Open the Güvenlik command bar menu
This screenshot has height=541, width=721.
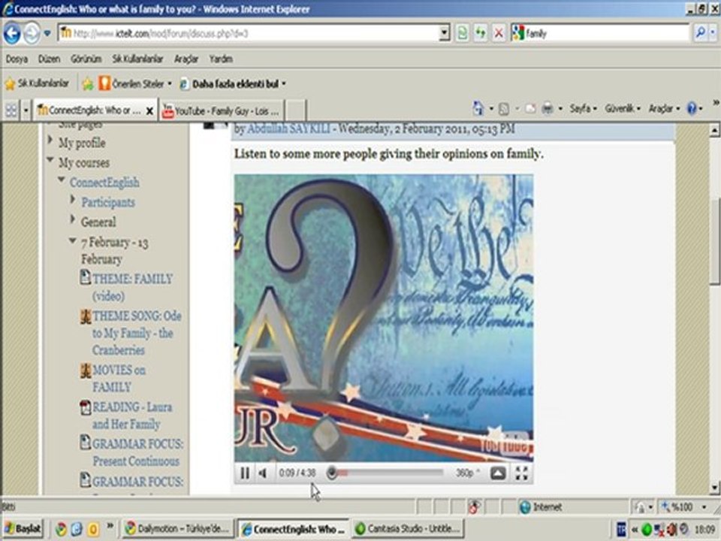click(x=623, y=108)
